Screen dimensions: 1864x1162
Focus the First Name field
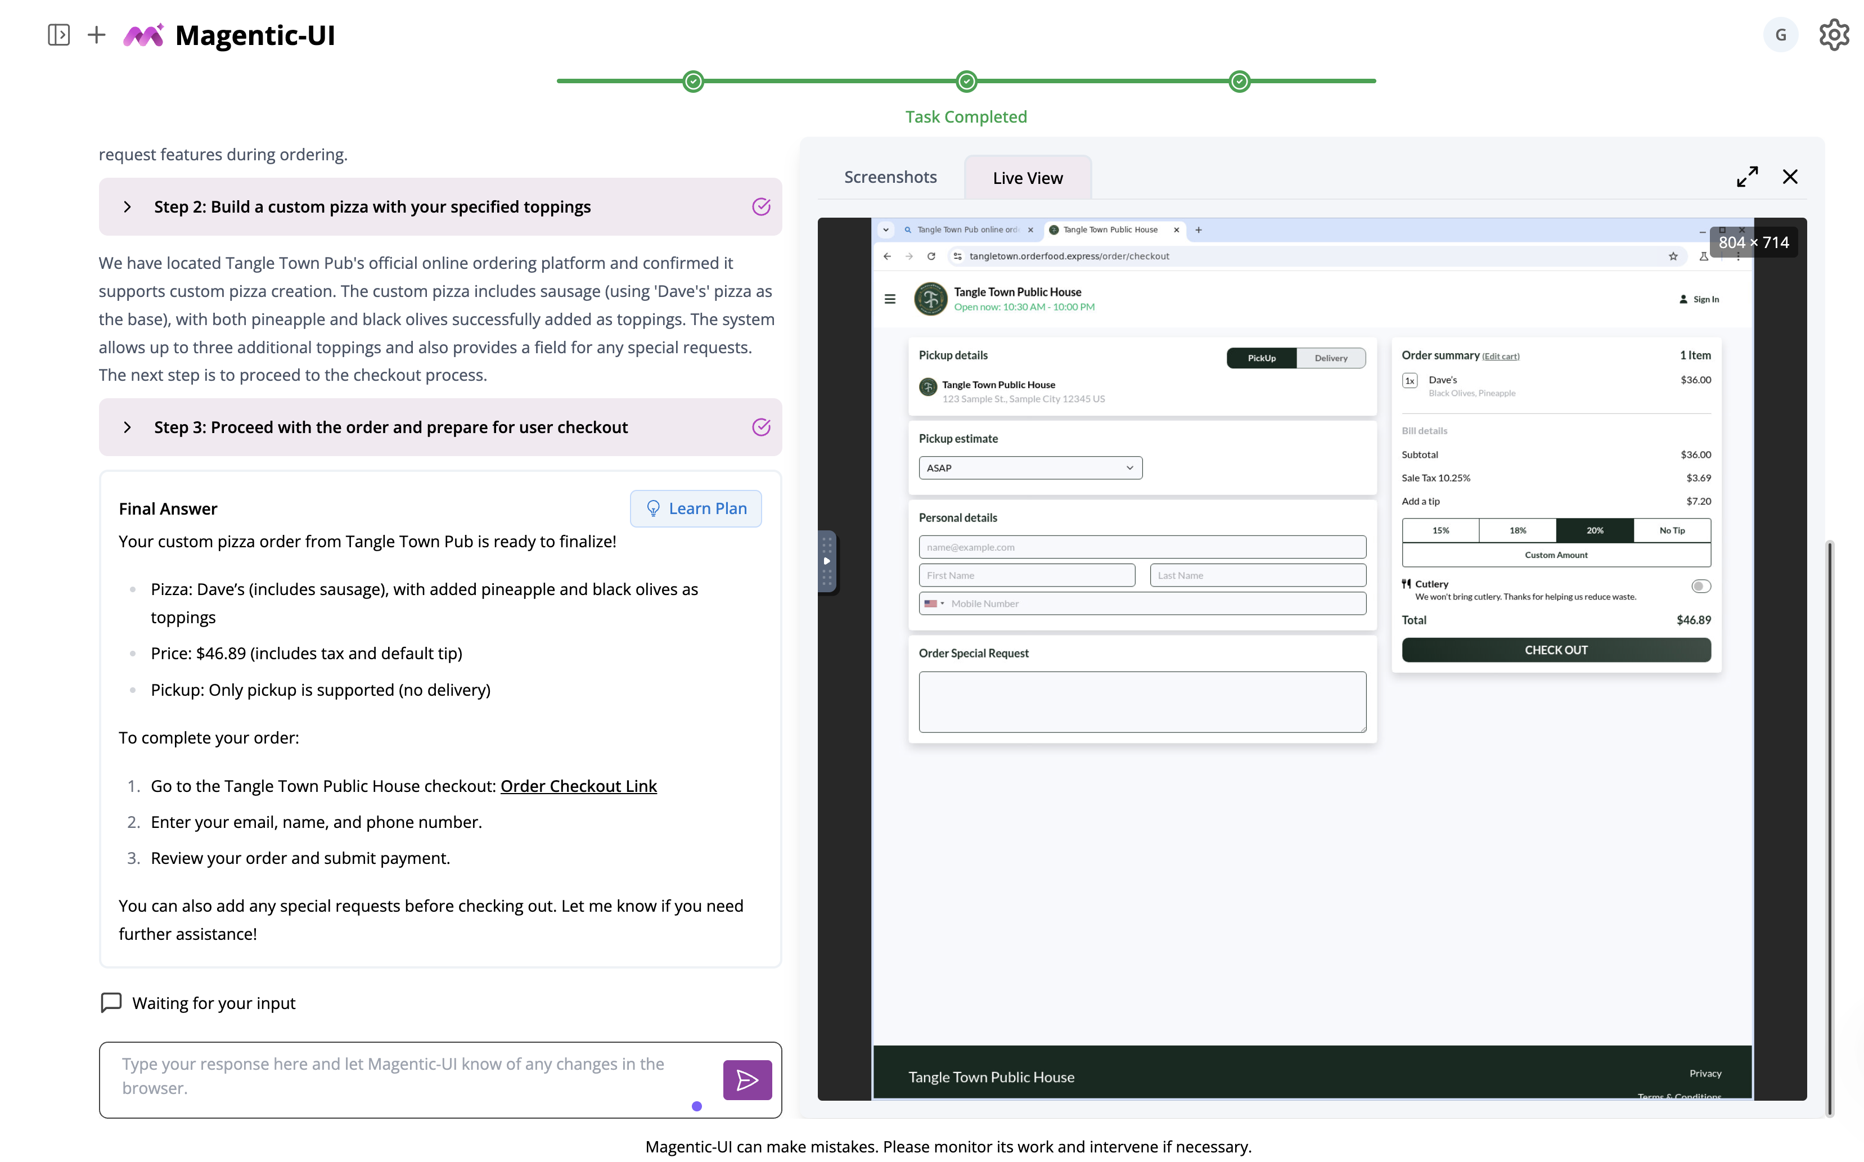[x=1026, y=575]
